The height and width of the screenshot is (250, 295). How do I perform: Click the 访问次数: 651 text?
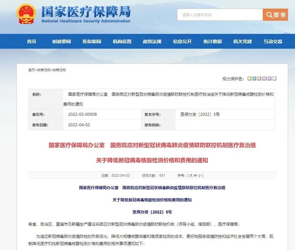[153, 176]
